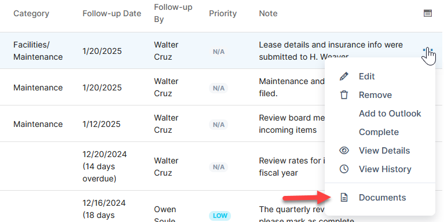
Task: Click the clock icon beside View History
Action: tap(344, 169)
